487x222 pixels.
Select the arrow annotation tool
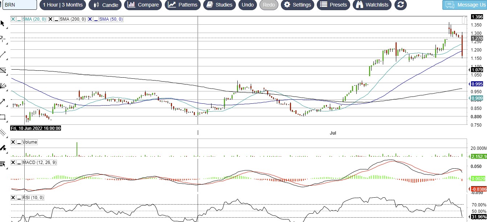[3, 102]
